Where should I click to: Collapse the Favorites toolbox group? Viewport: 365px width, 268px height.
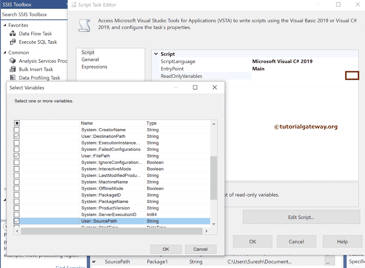point(5,25)
